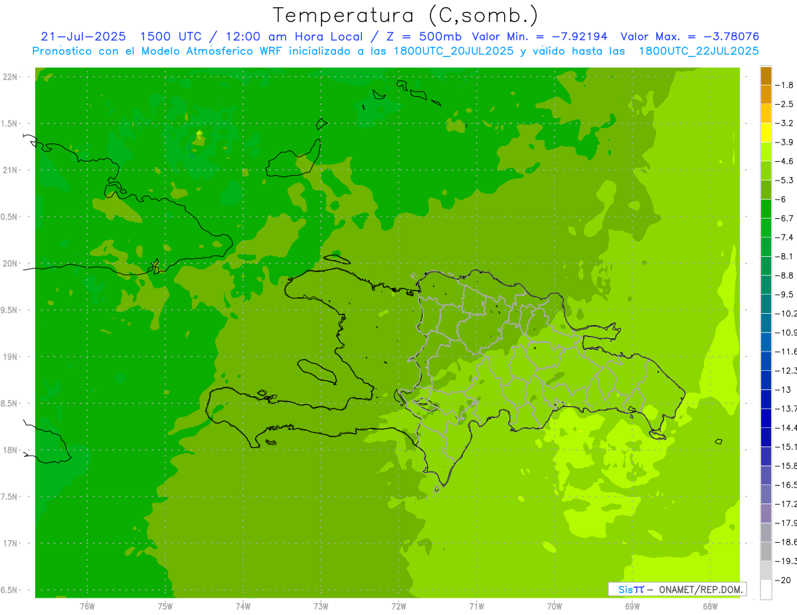
Task: Click the "71W" longitude axis label
Action: coord(476,606)
